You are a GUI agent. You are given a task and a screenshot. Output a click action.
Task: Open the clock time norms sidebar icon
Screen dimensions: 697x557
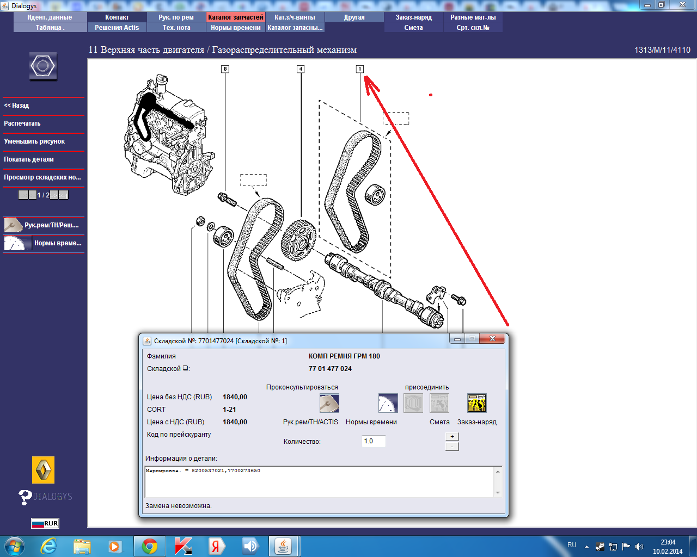(17, 243)
